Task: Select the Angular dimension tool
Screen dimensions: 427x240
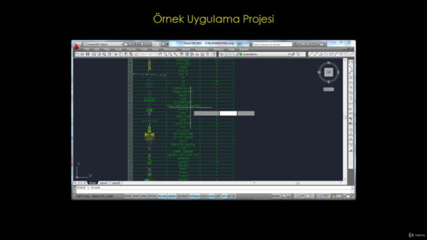Action: click(351, 98)
